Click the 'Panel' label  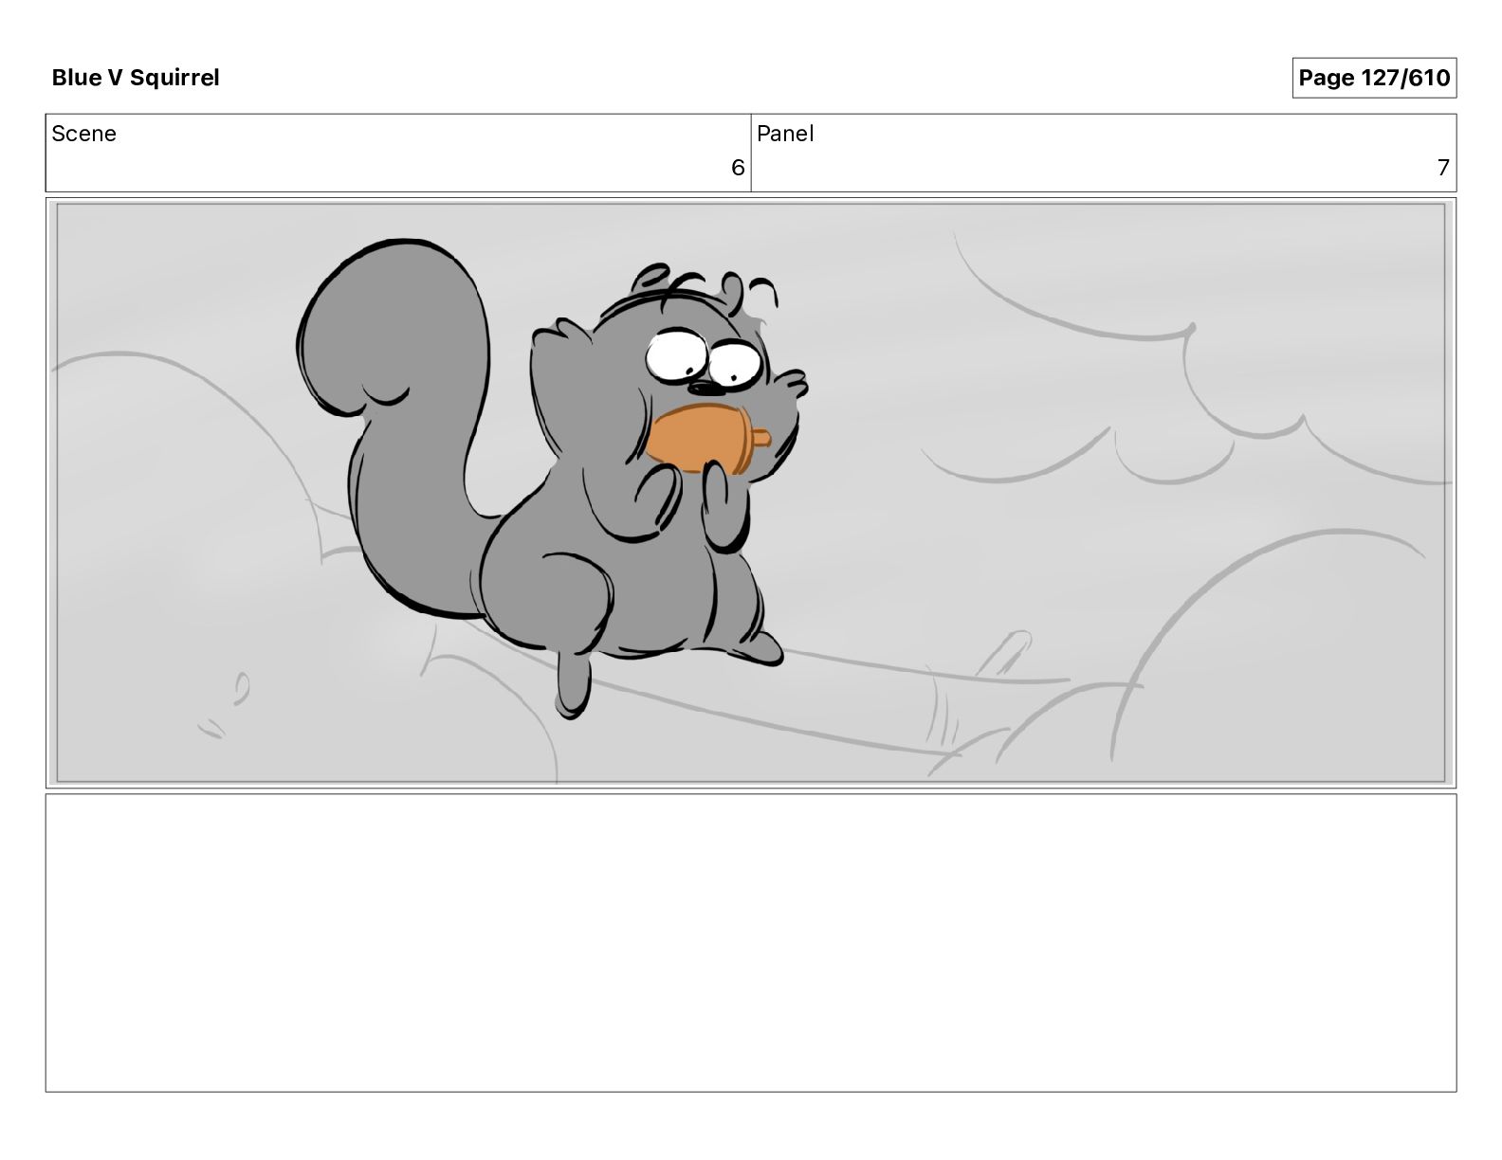[785, 134]
